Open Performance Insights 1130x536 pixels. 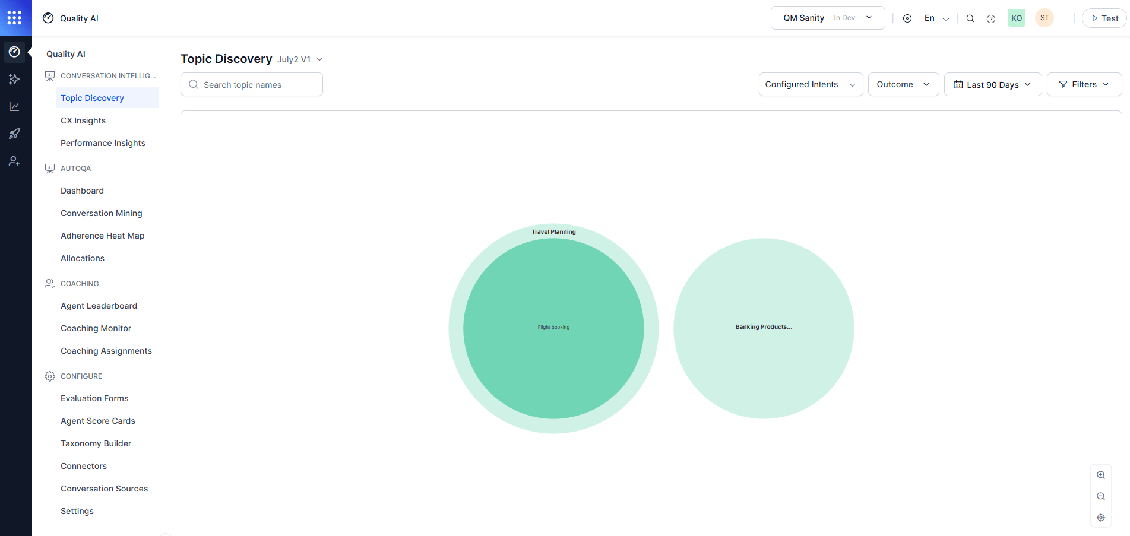coord(103,143)
